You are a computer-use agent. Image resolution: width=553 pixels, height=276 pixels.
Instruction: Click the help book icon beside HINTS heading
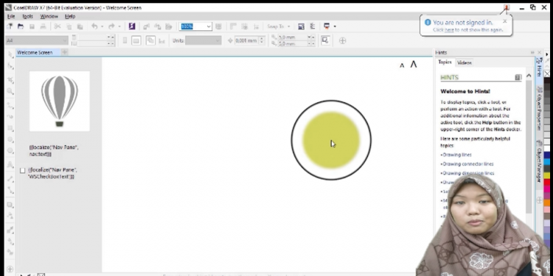point(518,77)
